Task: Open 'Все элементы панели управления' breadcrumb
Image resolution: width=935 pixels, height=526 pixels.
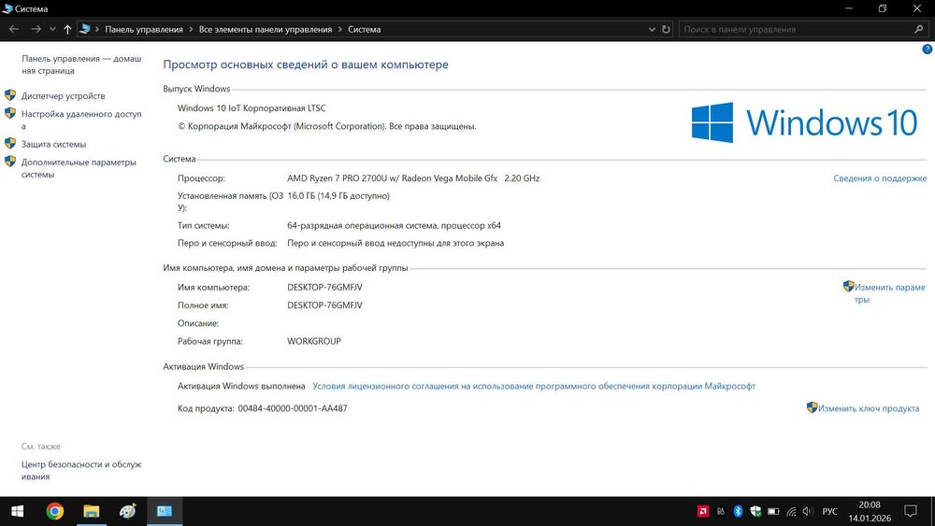Action: (266, 29)
